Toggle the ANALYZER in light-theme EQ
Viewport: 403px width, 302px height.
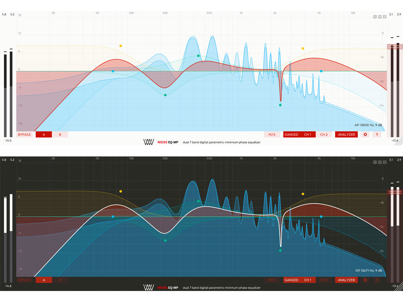click(346, 135)
